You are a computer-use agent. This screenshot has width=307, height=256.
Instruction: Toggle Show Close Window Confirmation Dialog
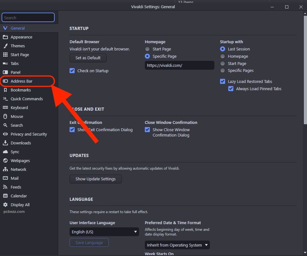[x=147, y=130]
